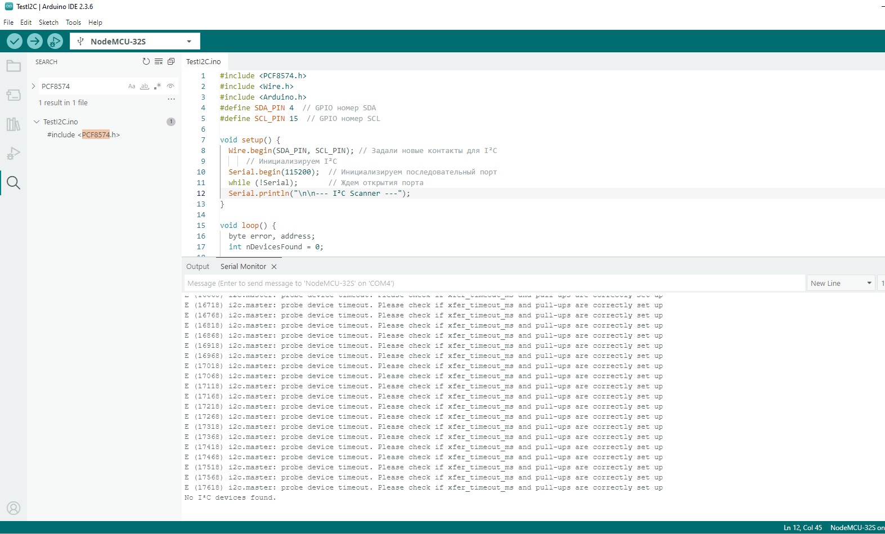Viewport: 885px width, 534px height.
Task: Open the Sketchbook folder panel
Action: click(14, 66)
